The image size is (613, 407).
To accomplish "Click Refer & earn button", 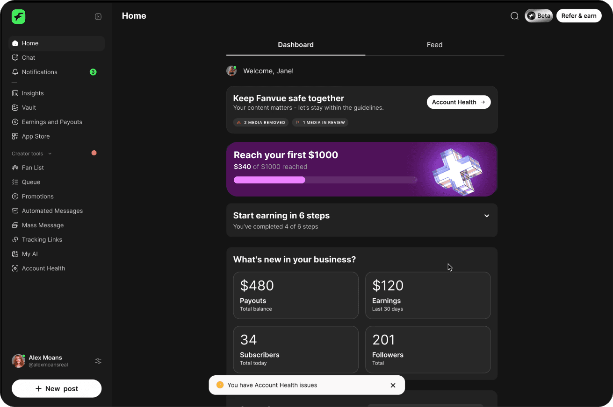I will [579, 16].
